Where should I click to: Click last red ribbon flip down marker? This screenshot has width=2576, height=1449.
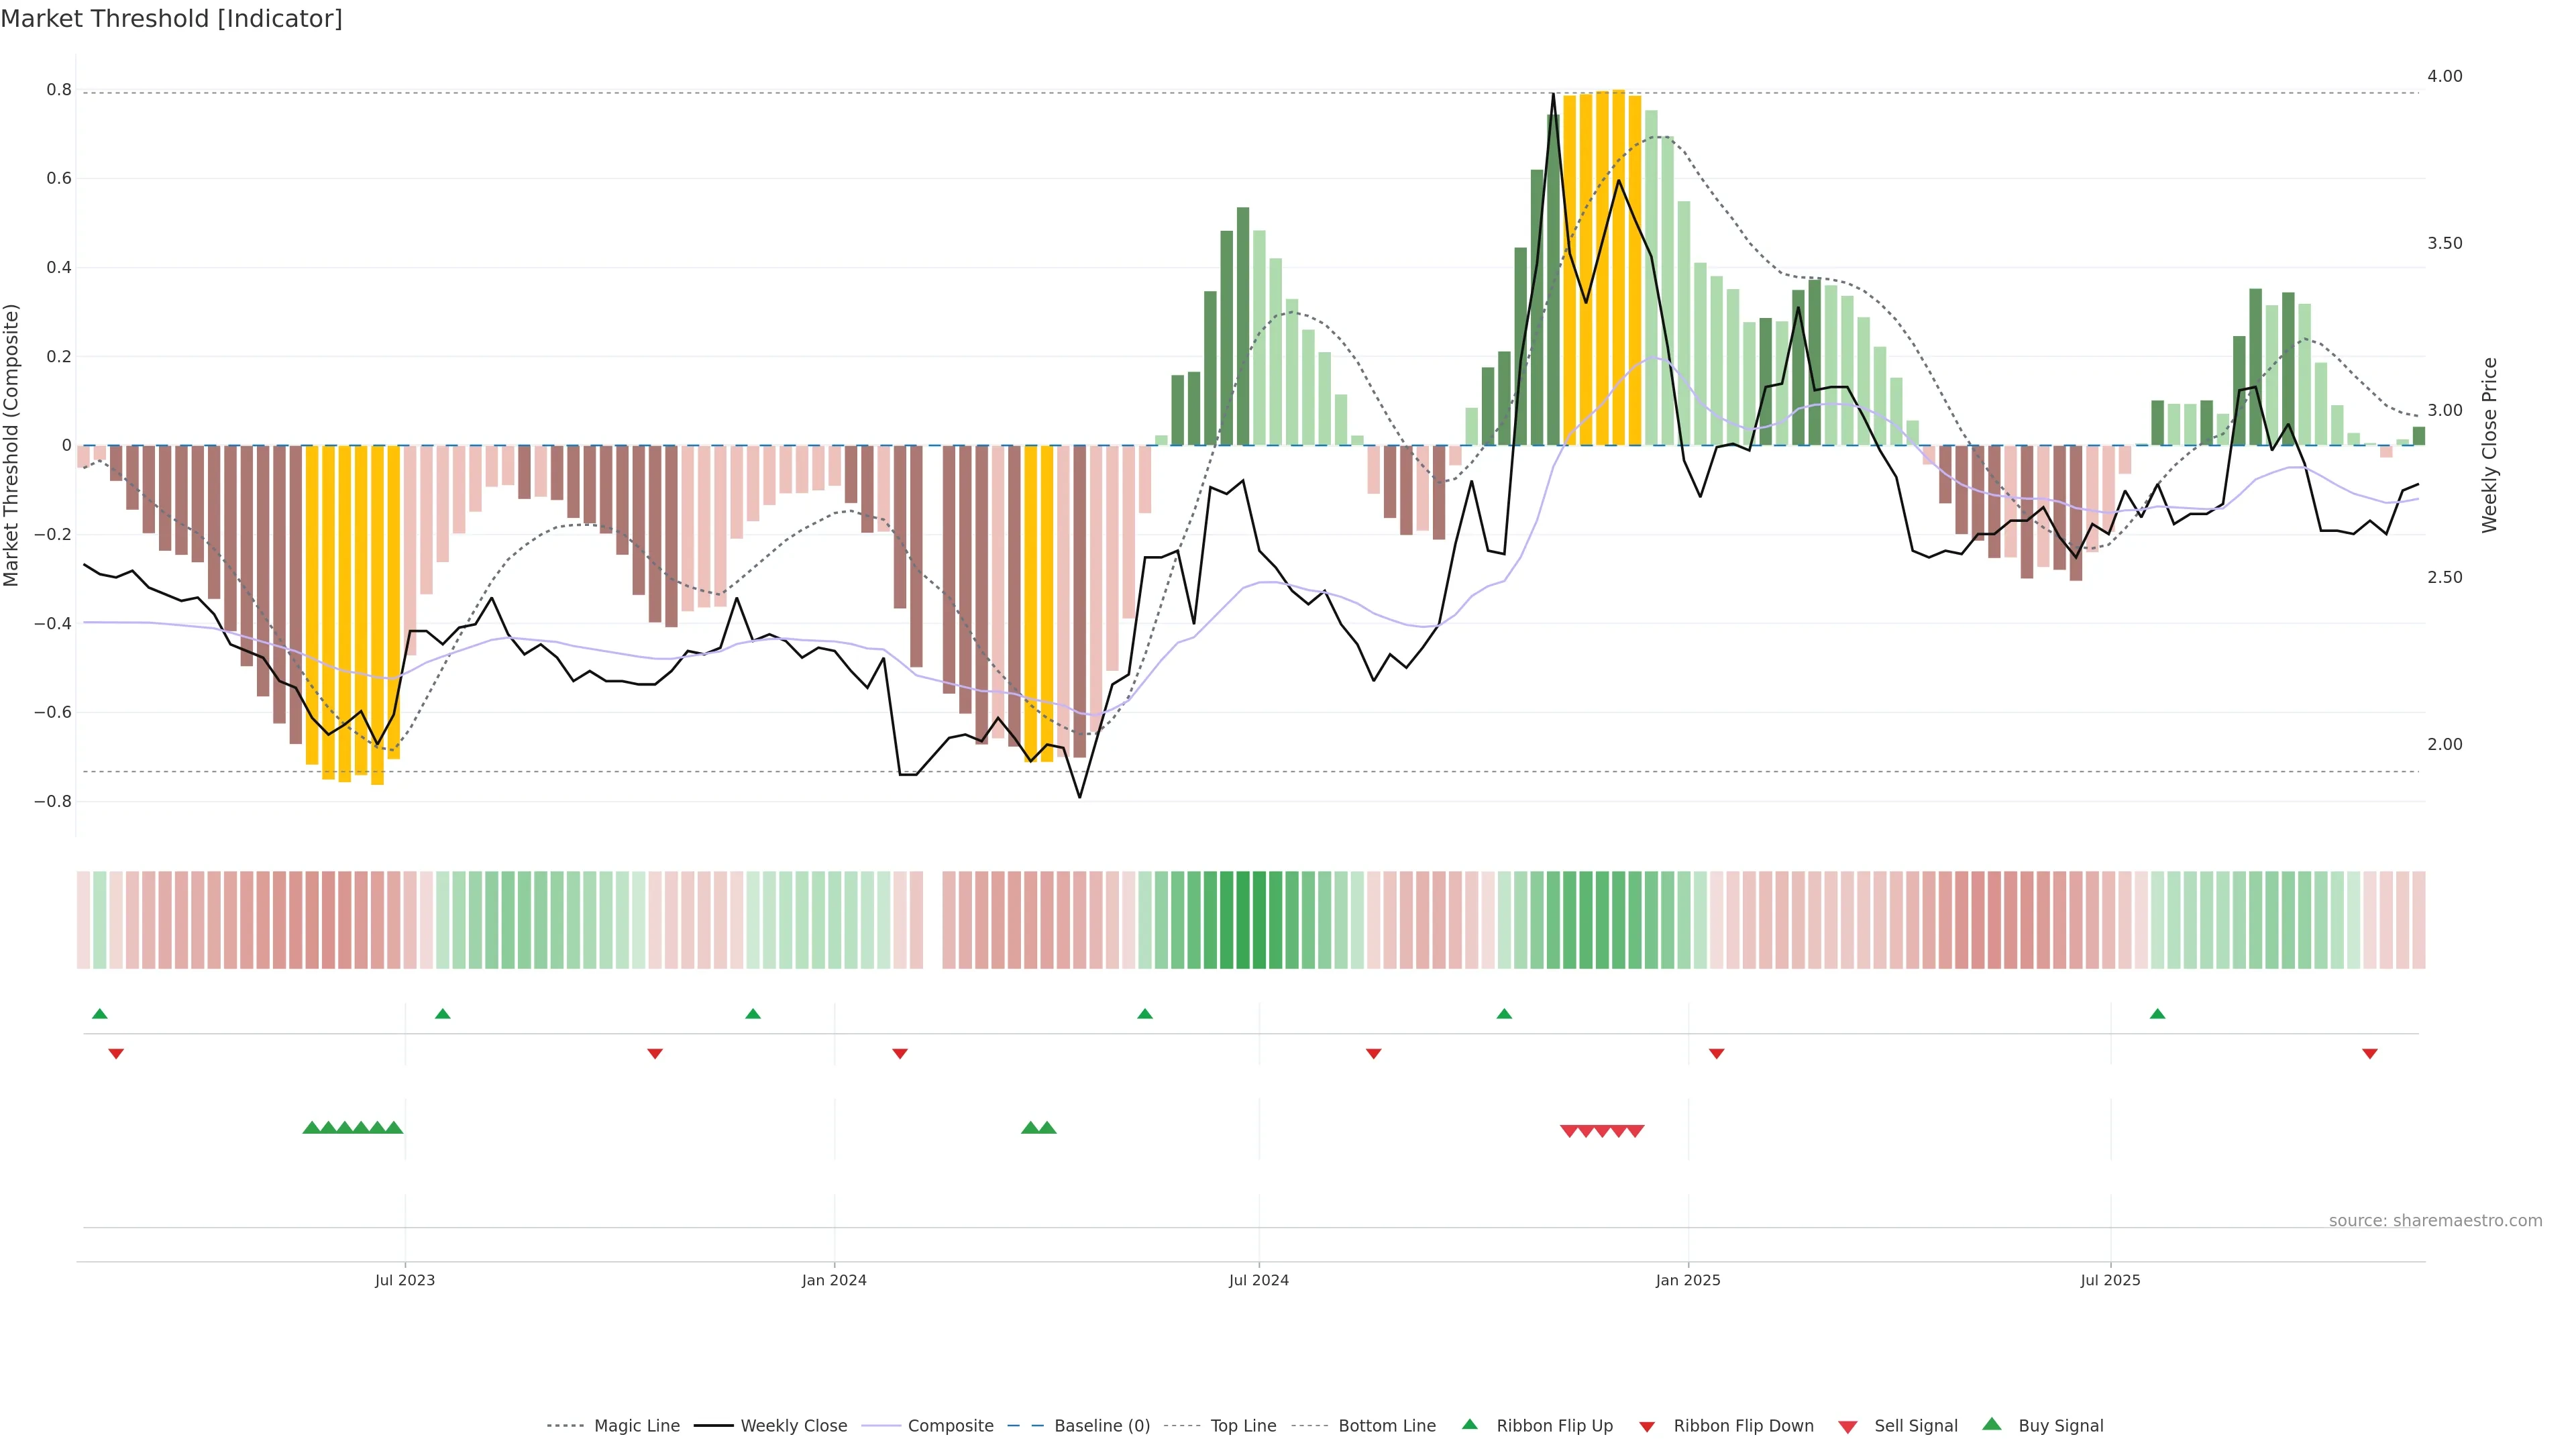[2369, 1054]
